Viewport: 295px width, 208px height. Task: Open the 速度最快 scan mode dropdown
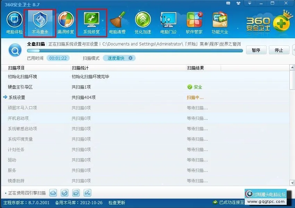point(119,58)
